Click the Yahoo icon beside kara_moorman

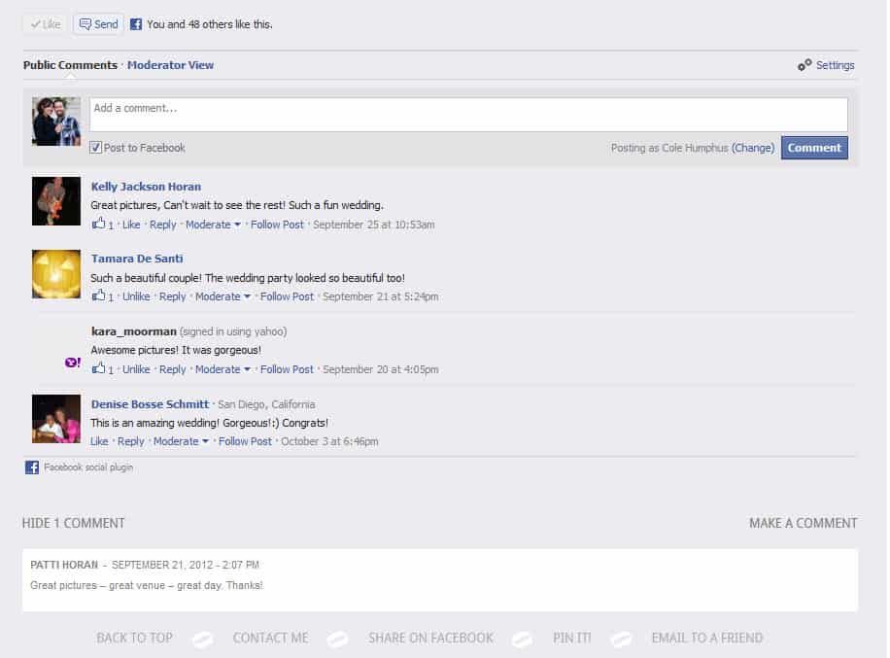click(73, 363)
